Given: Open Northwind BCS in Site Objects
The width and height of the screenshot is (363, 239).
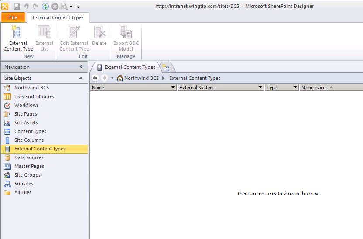Looking at the screenshot, I should click(x=45, y=88).
